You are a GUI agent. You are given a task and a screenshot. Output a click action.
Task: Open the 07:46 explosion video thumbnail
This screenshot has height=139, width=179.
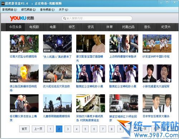(24, 73)
